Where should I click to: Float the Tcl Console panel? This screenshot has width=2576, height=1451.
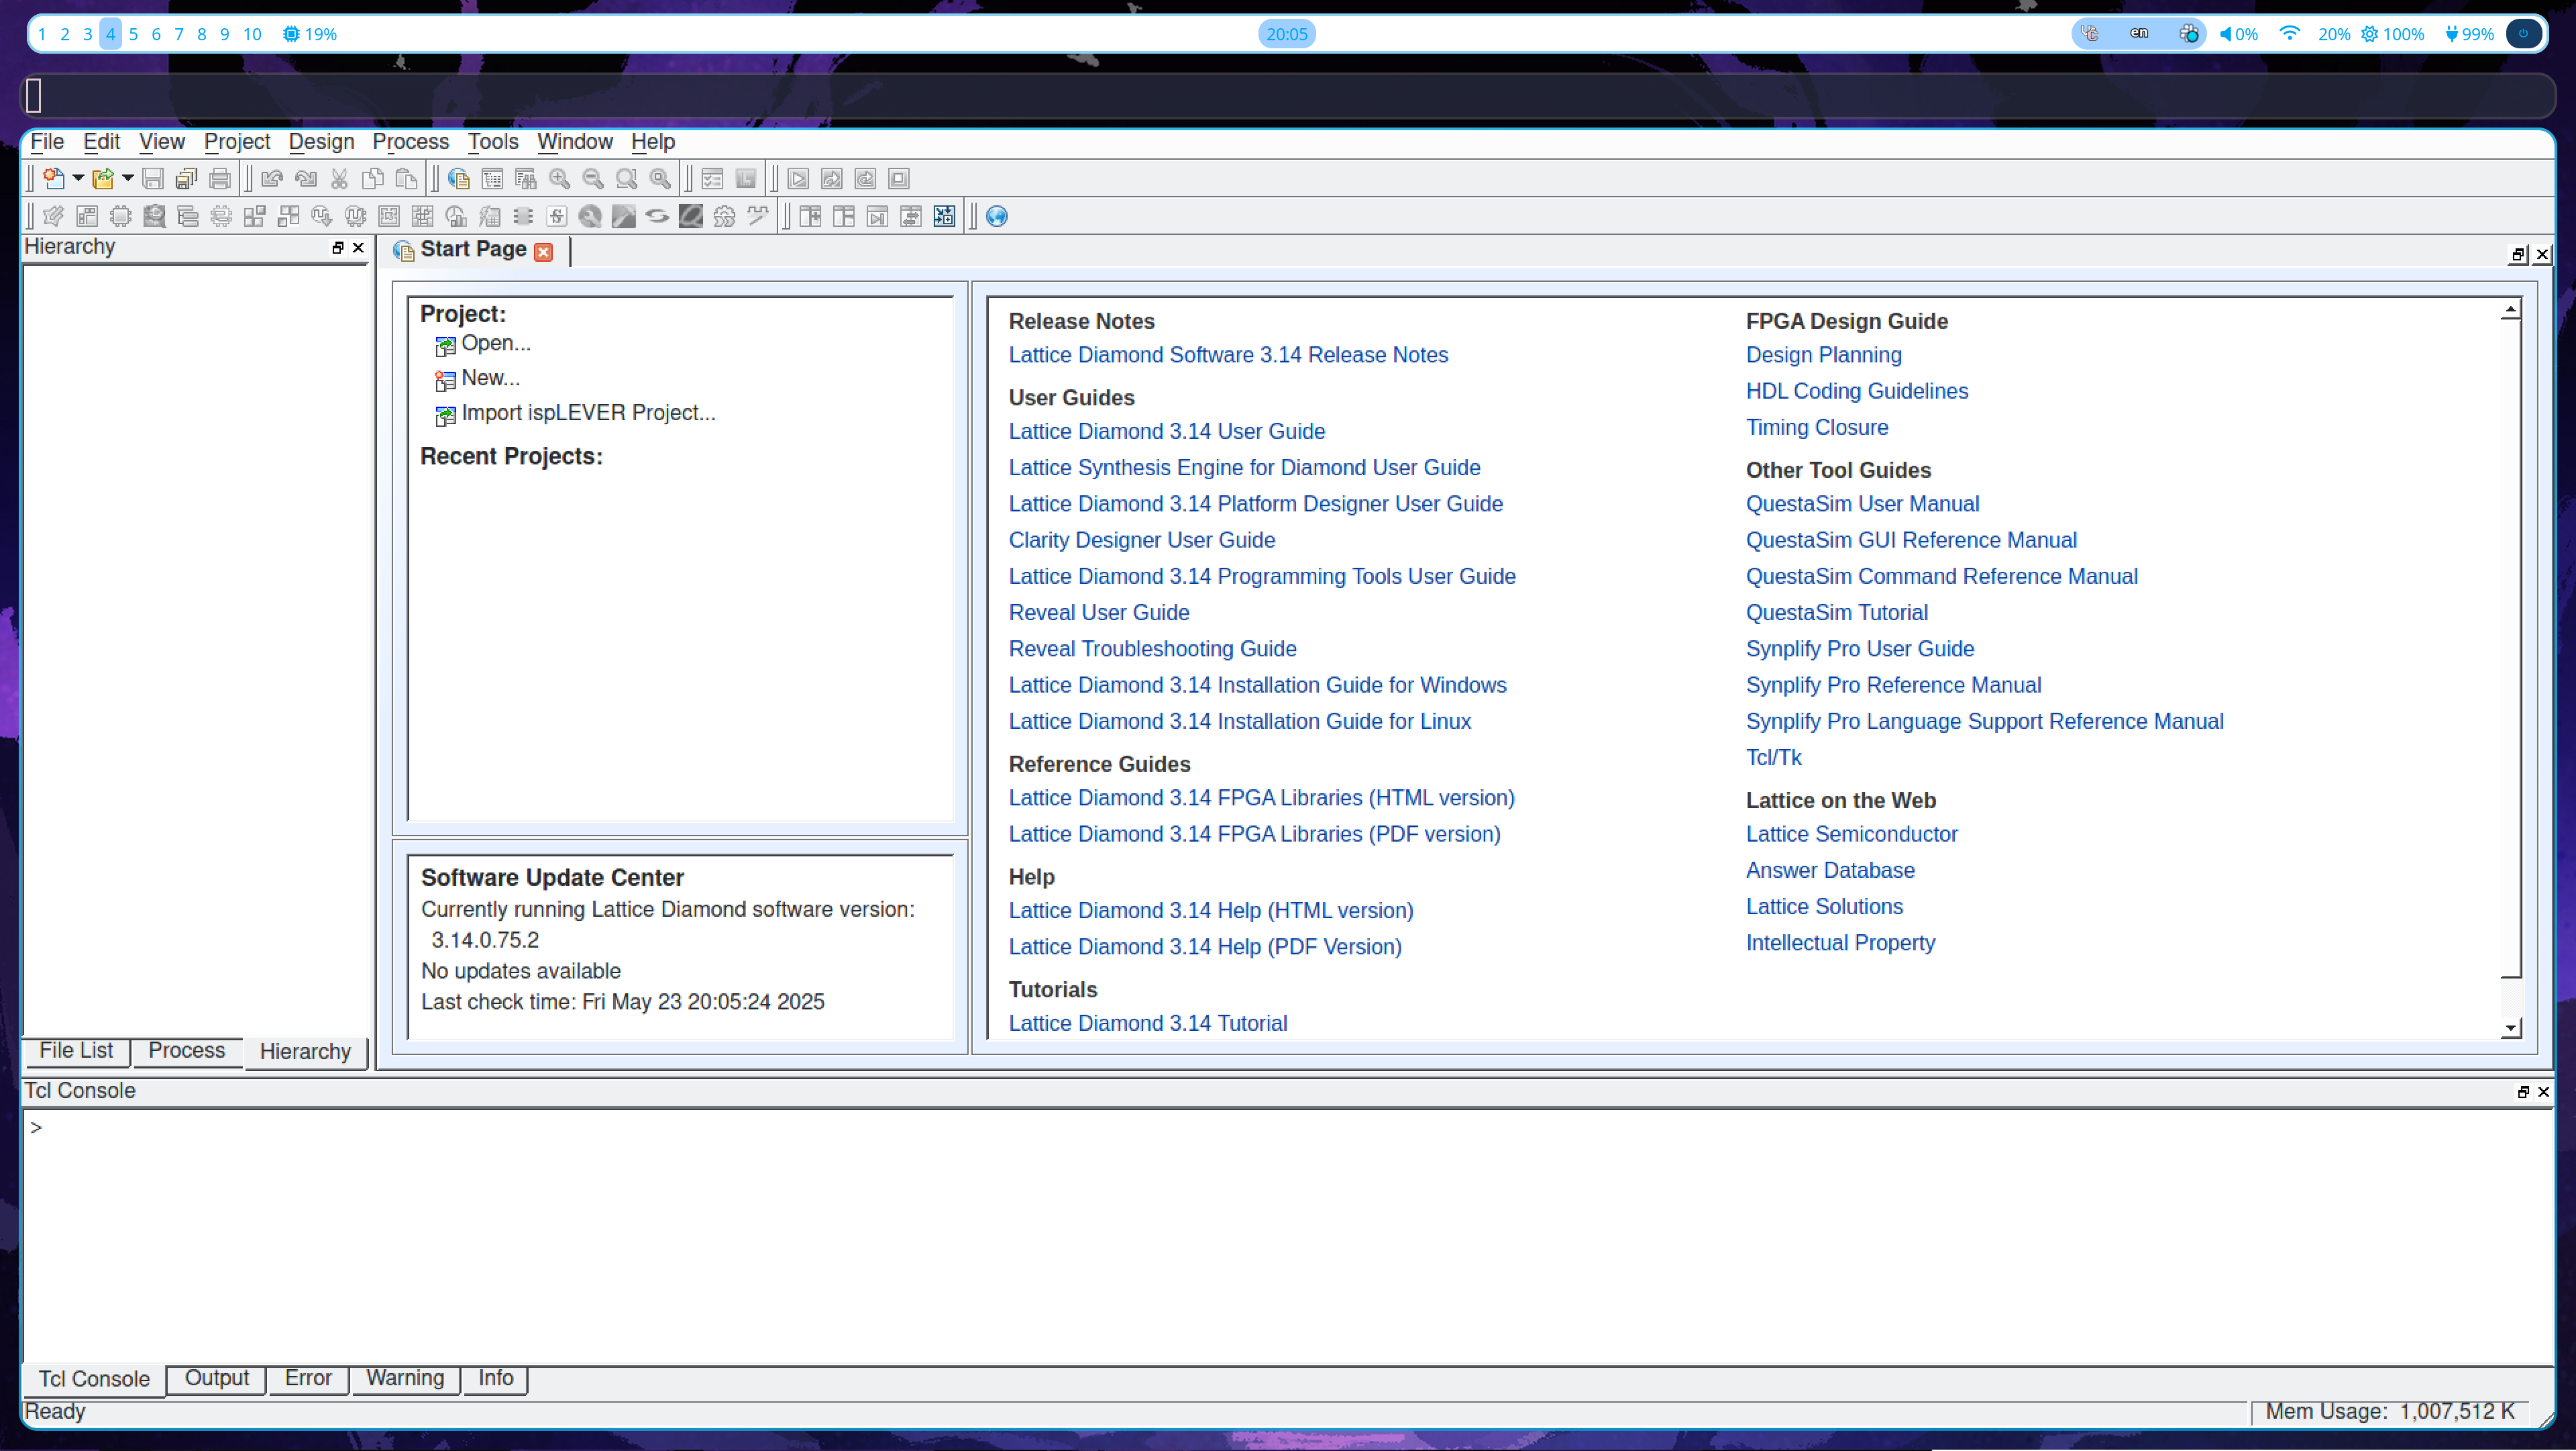(2523, 1092)
